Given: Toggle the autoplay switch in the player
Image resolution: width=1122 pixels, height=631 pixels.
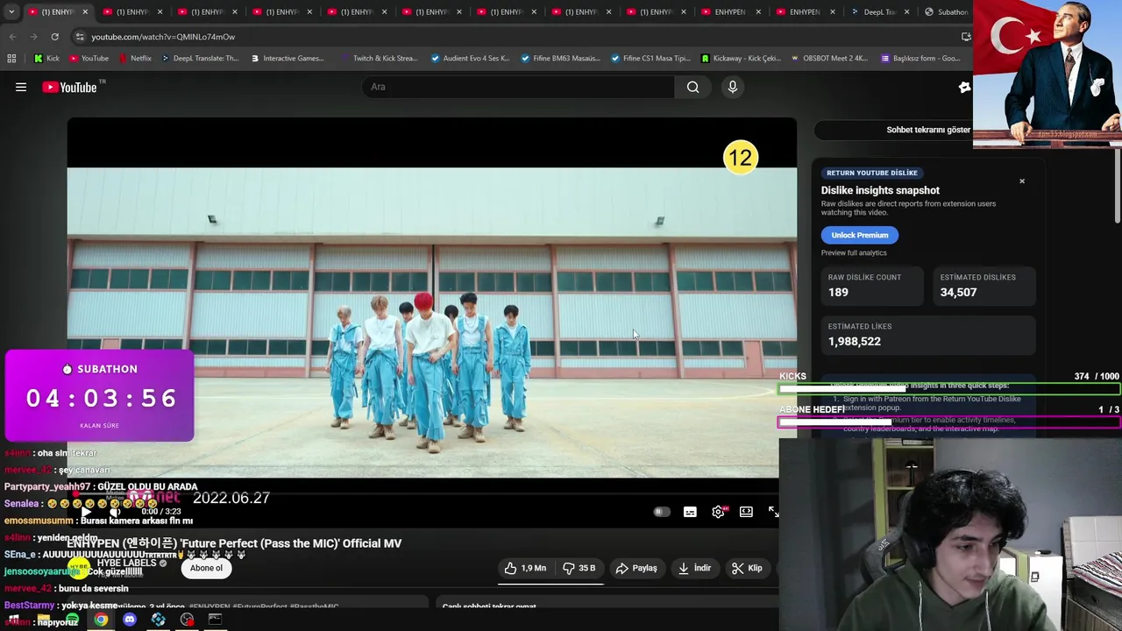Looking at the screenshot, I should pos(662,512).
